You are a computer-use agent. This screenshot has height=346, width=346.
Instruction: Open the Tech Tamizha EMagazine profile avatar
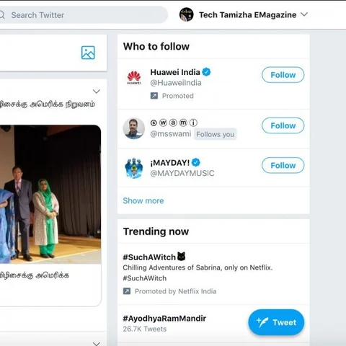point(186,14)
